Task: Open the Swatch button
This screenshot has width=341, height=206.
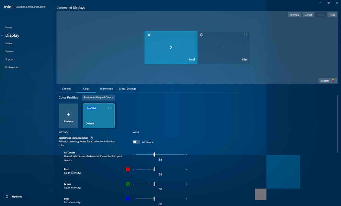Action: 328,80
